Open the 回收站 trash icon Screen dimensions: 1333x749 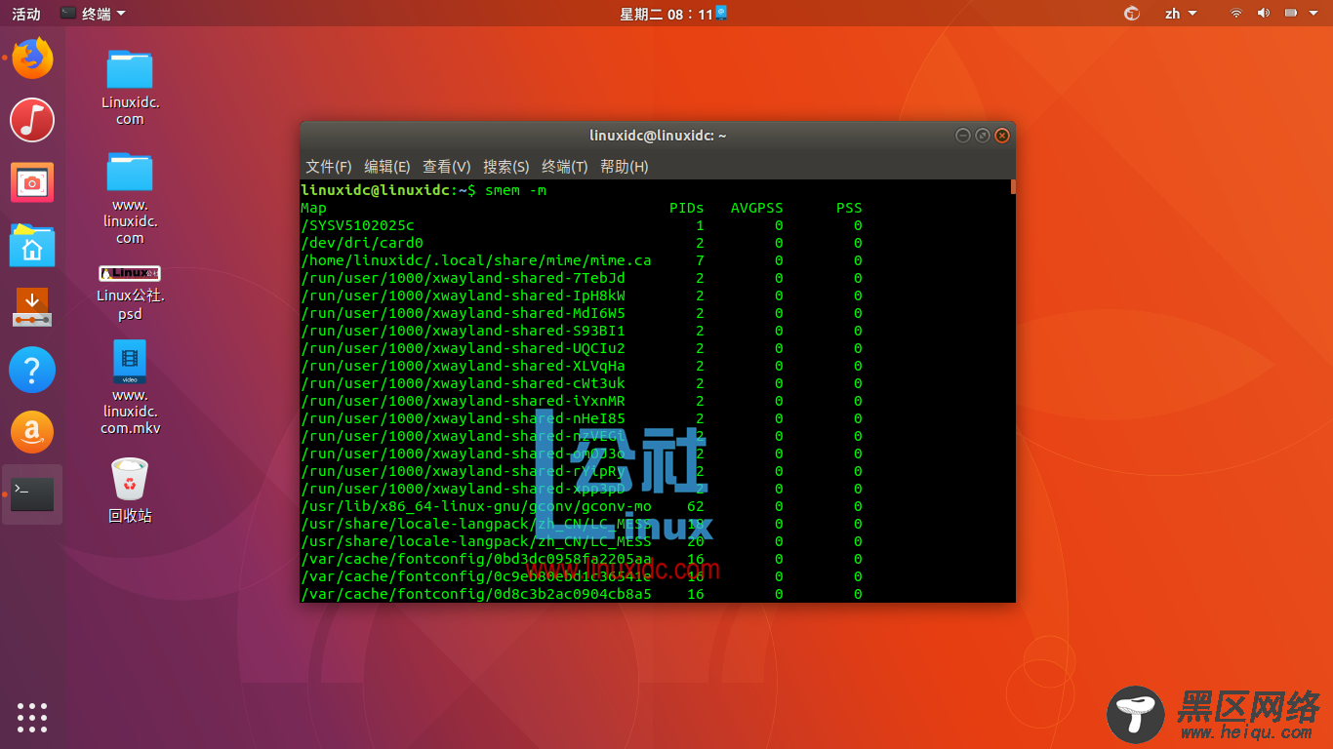(130, 491)
